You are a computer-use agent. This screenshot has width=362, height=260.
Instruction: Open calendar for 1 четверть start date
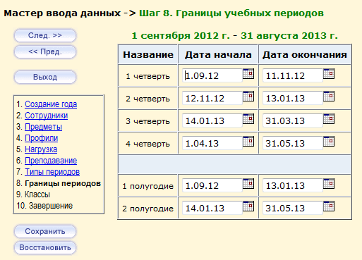248,73
